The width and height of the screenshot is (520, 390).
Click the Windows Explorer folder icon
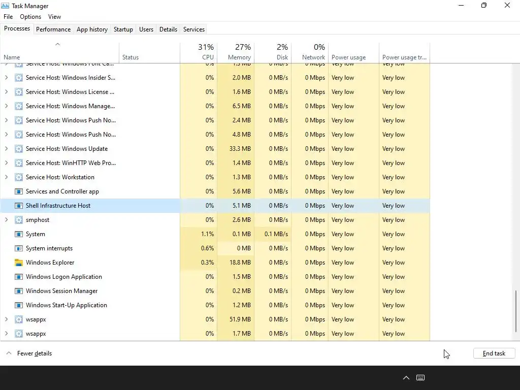(19, 263)
